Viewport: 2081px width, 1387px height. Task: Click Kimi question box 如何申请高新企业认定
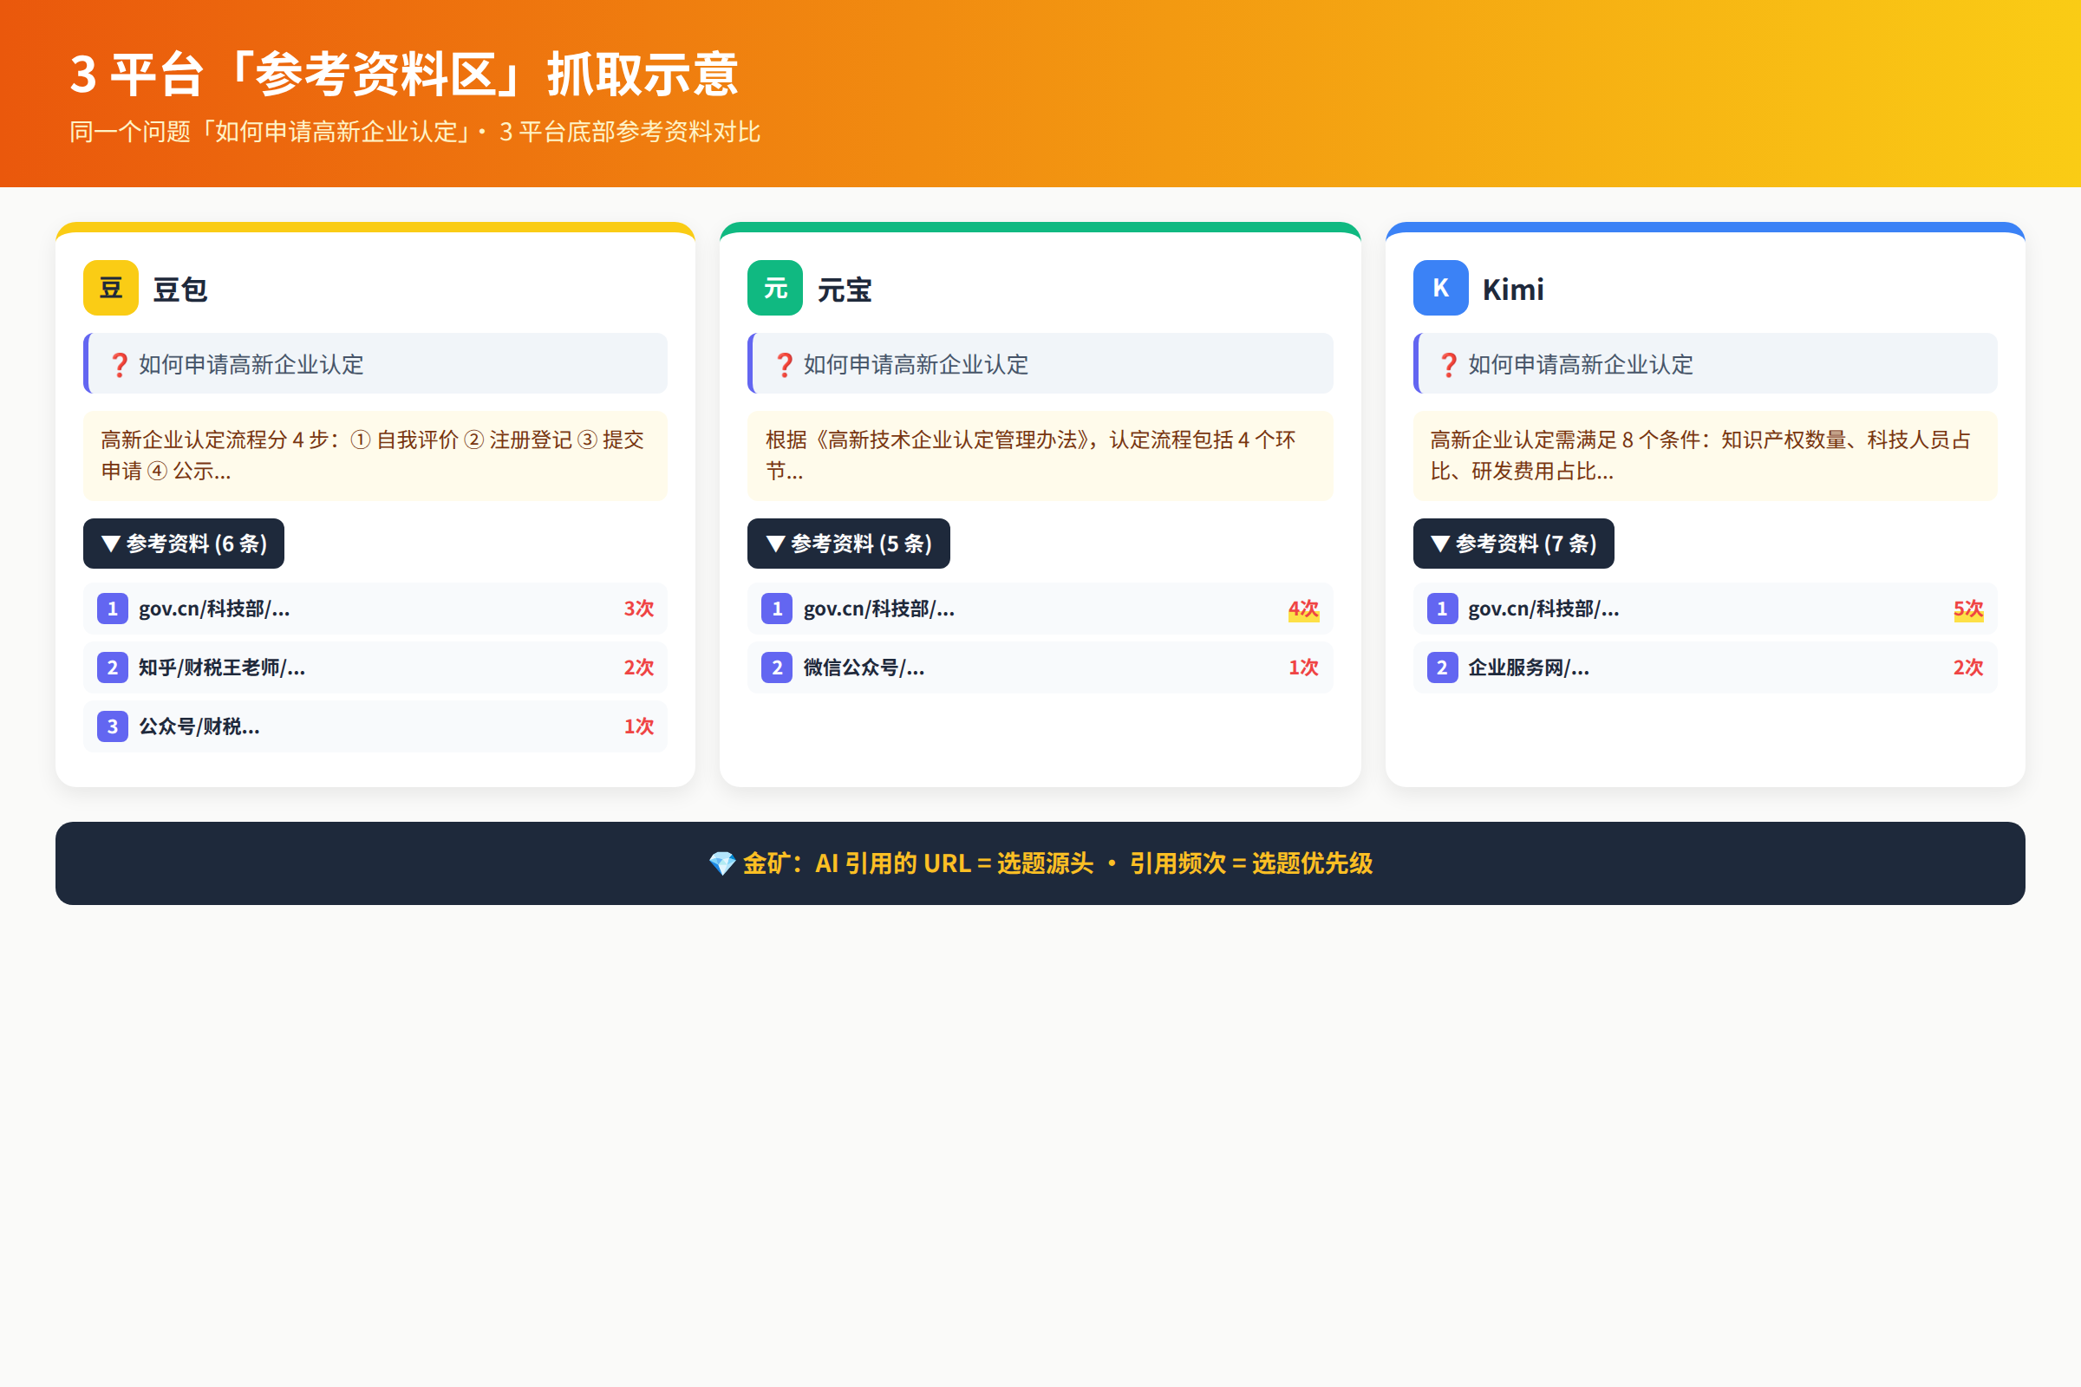coord(1705,363)
